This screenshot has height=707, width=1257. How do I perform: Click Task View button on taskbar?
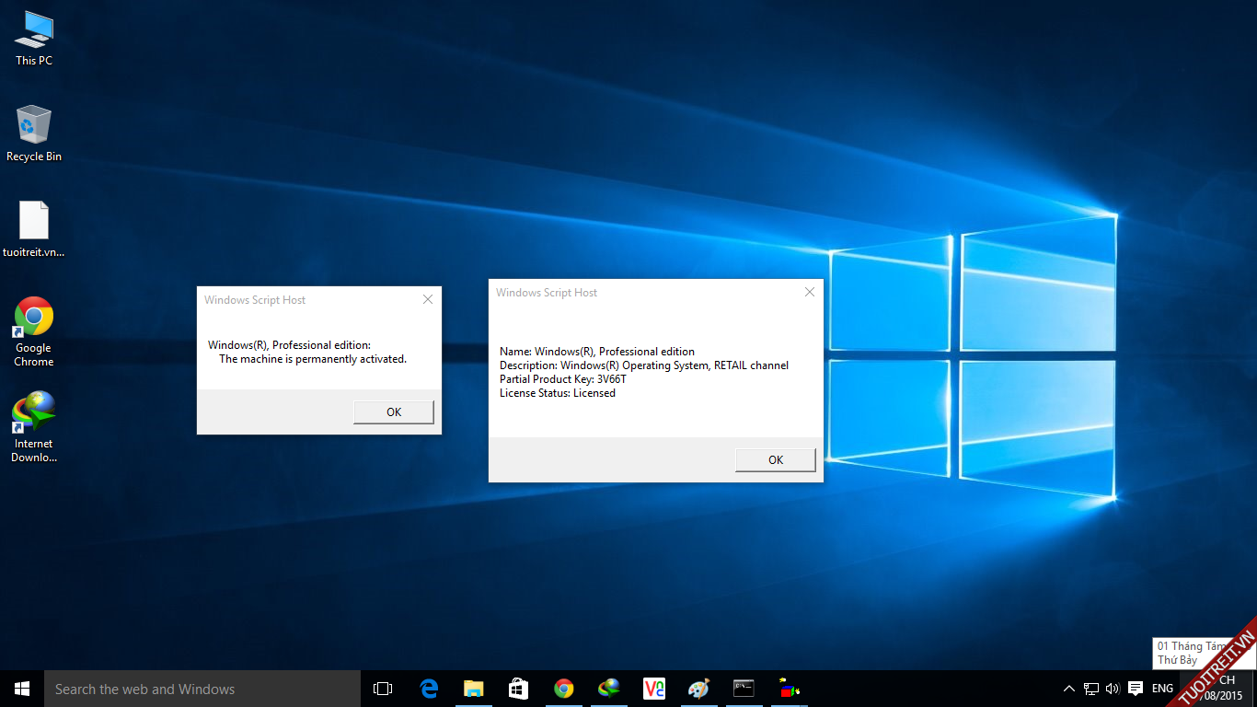[383, 689]
